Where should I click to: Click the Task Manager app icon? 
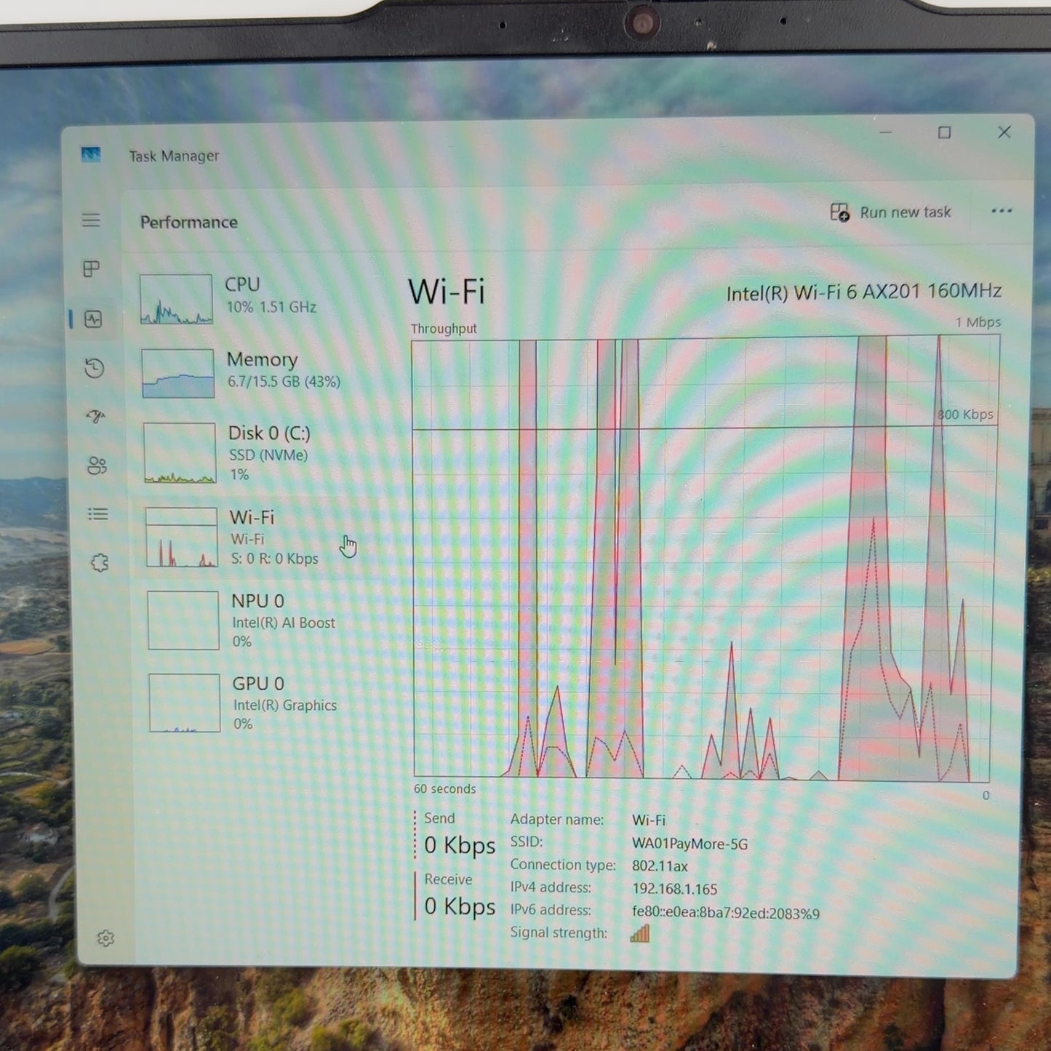click(91, 154)
